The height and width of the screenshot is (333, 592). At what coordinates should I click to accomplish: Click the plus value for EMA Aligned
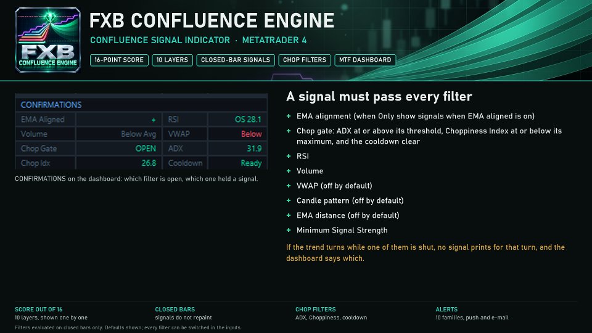(x=154, y=120)
